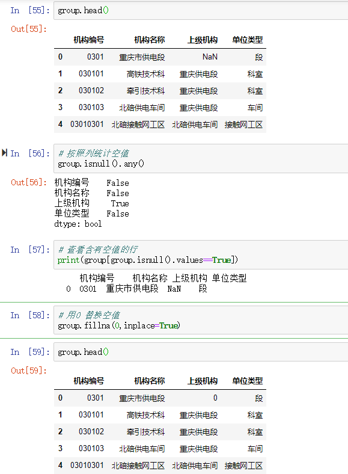348x474 pixels.
Task: Click the comment # 查看含有空值的行
Action: pos(98,250)
